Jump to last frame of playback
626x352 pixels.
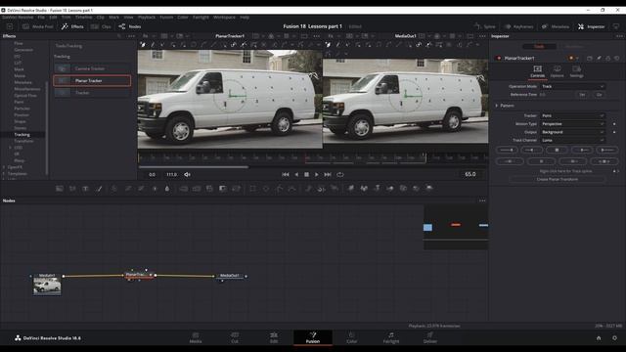(328, 174)
